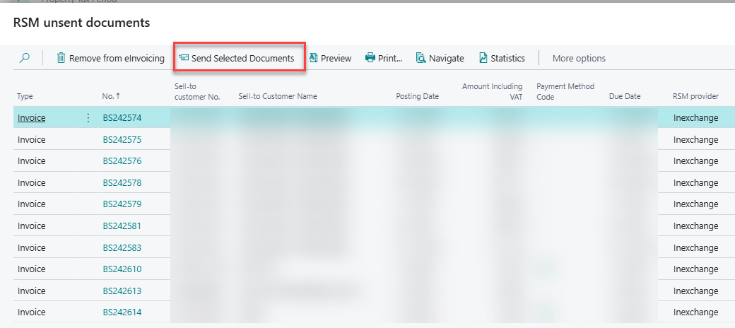Select the row with invoice BS242581
This screenshot has width=735, height=328.
[x=374, y=225]
